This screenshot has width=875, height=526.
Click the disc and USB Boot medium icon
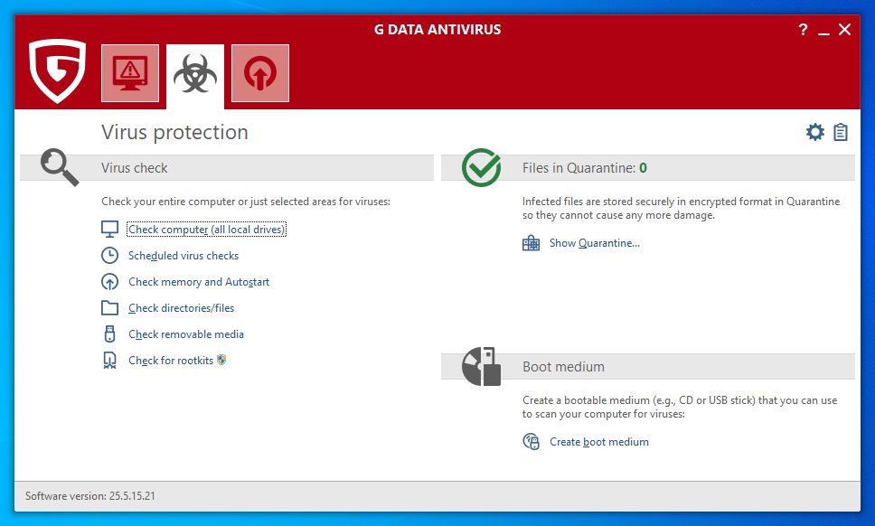pos(481,366)
